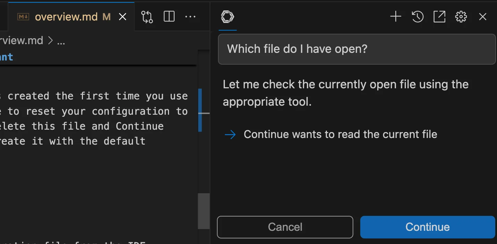Click 'Continue wants to read the current file' text
Image resolution: width=497 pixels, height=244 pixels.
point(340,135)
